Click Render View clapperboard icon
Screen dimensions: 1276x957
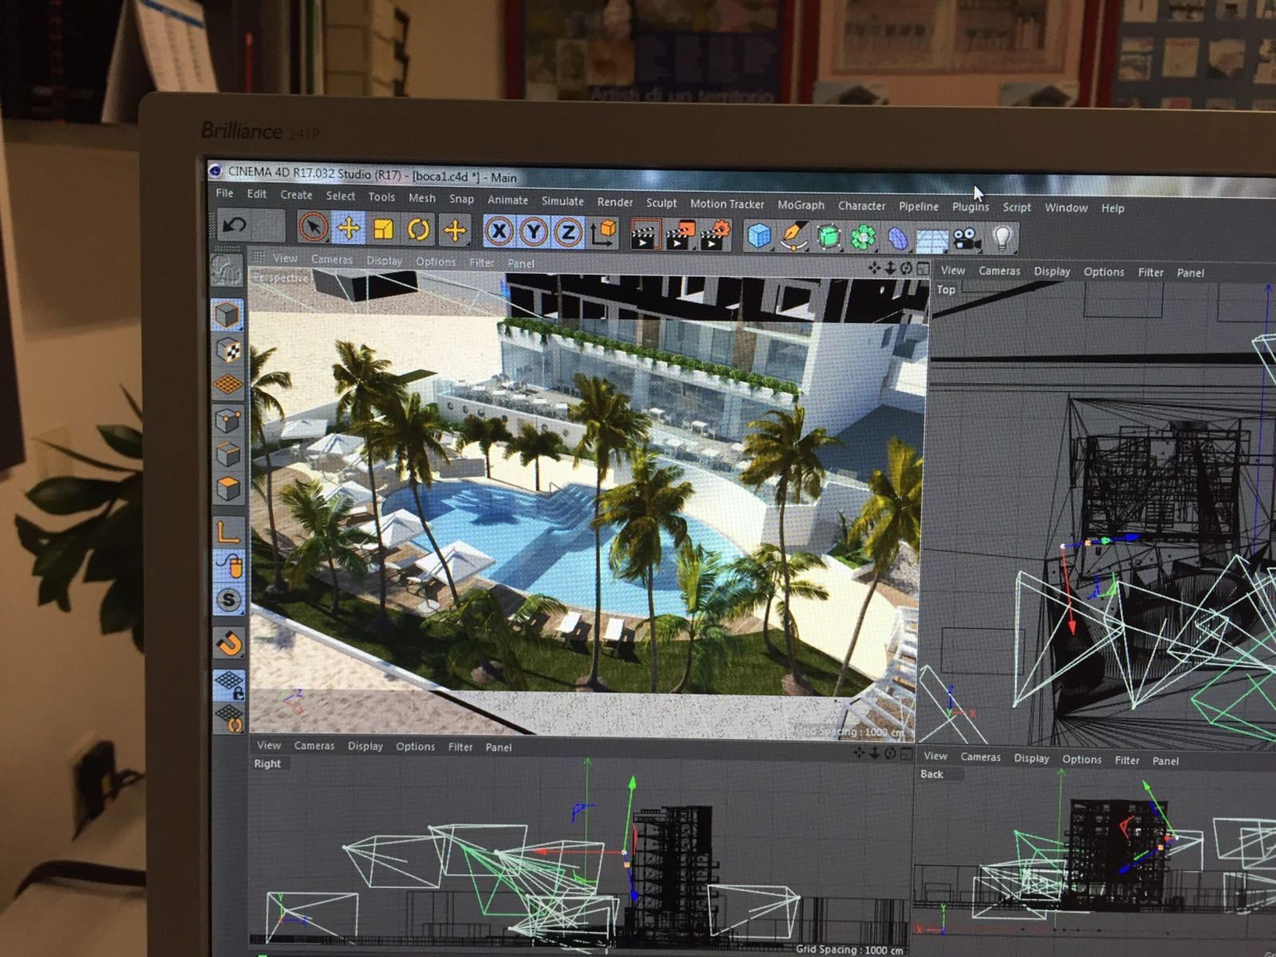point(645,234)
